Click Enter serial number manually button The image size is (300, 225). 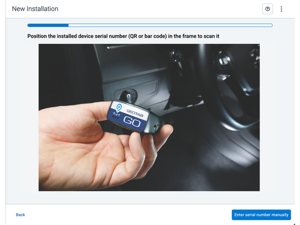click(x=261, y=215)
